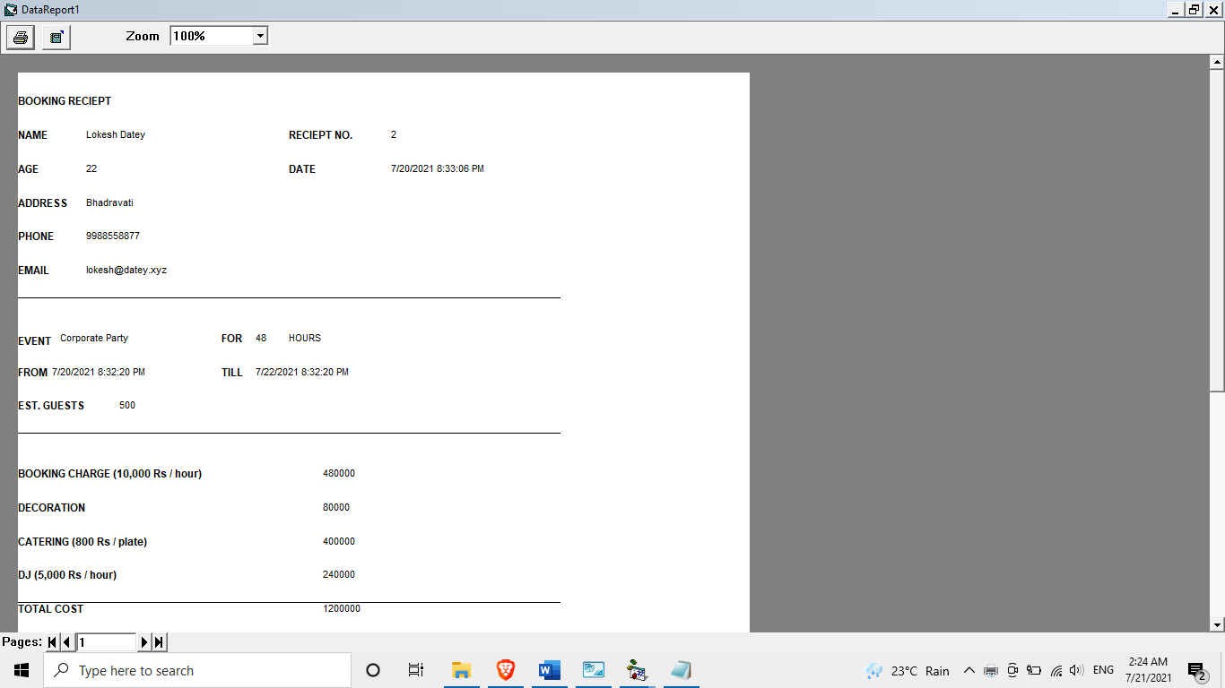Open the 23°C Rain weather widget
Screen dimensions: 1225x688
pos(906,670)
